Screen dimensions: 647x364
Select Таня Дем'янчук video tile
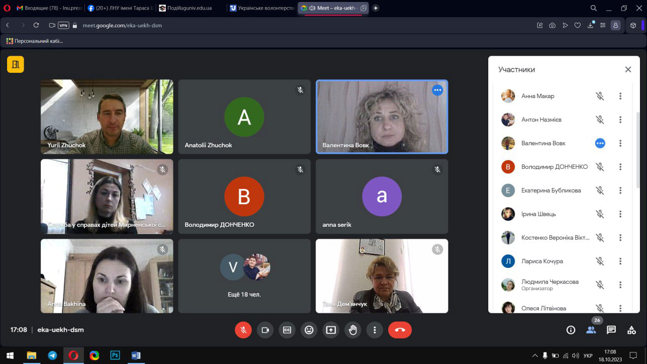(x=382, y=276)
